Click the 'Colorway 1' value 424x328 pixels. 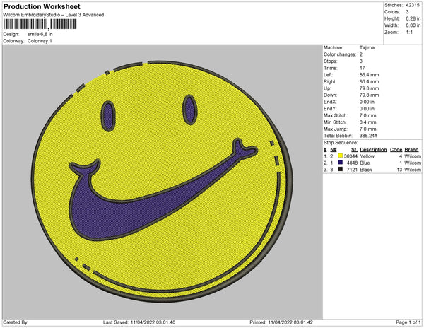click(x=40, y=41)
